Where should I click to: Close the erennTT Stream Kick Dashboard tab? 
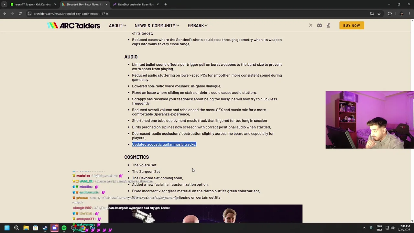pos(55,5)
